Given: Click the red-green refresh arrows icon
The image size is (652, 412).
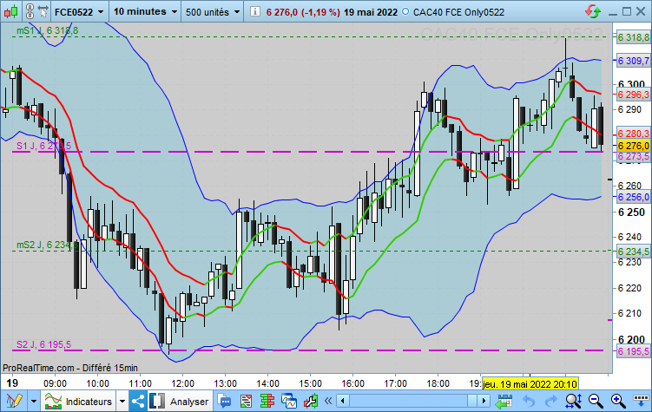Looking at the screenshot, I should point(593,11).
